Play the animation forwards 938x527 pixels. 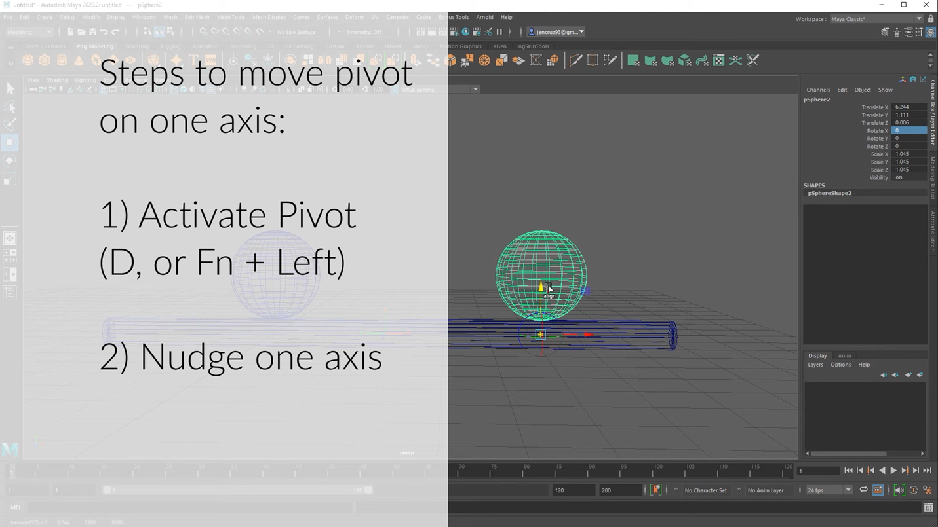(x=893, y=471)
